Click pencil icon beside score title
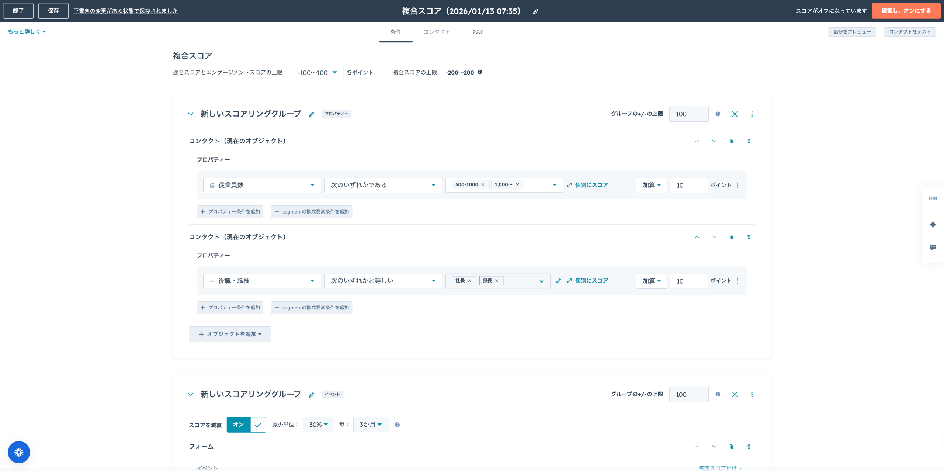Image resolution: width=944 pixels, height=471 pixels. 535,12
